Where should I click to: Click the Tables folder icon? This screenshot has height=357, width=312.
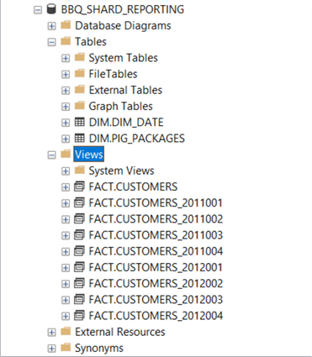(x=66, y=41)
